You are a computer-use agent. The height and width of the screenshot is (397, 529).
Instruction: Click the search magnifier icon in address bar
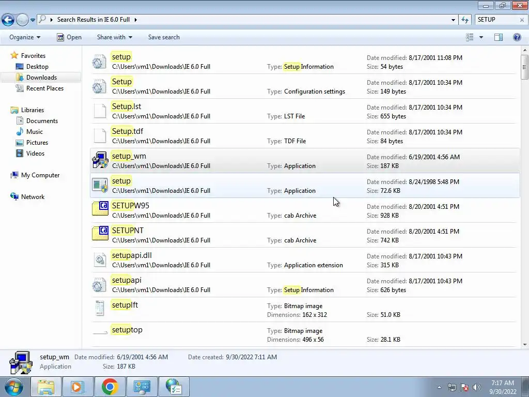click(42, 19)
